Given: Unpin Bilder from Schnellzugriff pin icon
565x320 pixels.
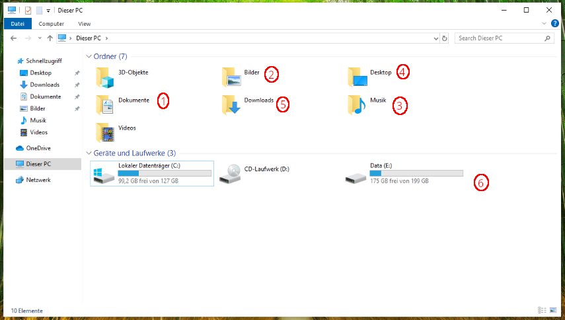Looking at the screenshot, I should pyautogui.click(x=77, y=109).
